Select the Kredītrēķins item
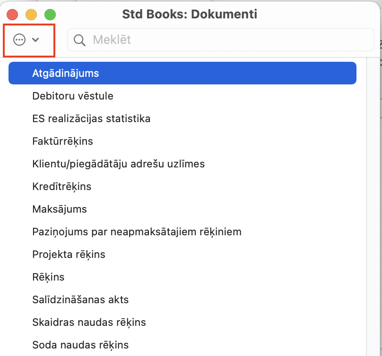 pyautogui.click(x=61, y=187)
